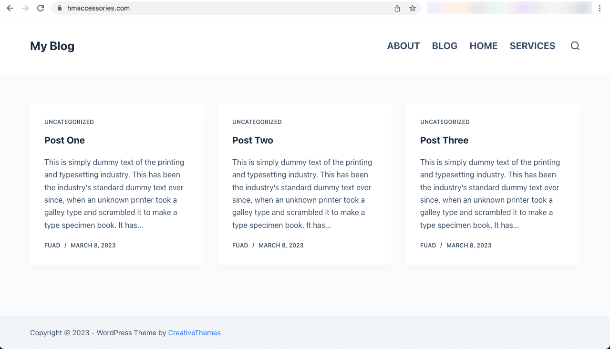This screenshot has height=349, width=610.
Task: Click UNCATEGORIZED category above Post One
Action: point(69,122)
